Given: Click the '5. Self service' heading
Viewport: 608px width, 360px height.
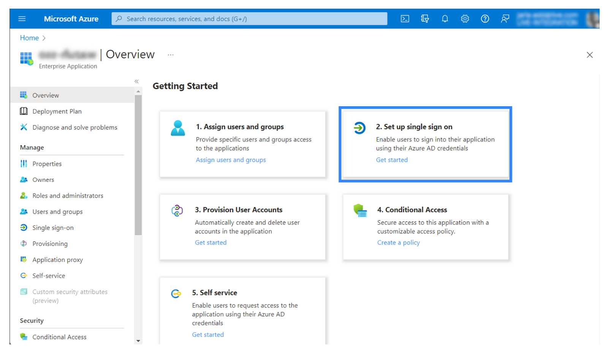Looking at the screenshot, I should [214, 292].
